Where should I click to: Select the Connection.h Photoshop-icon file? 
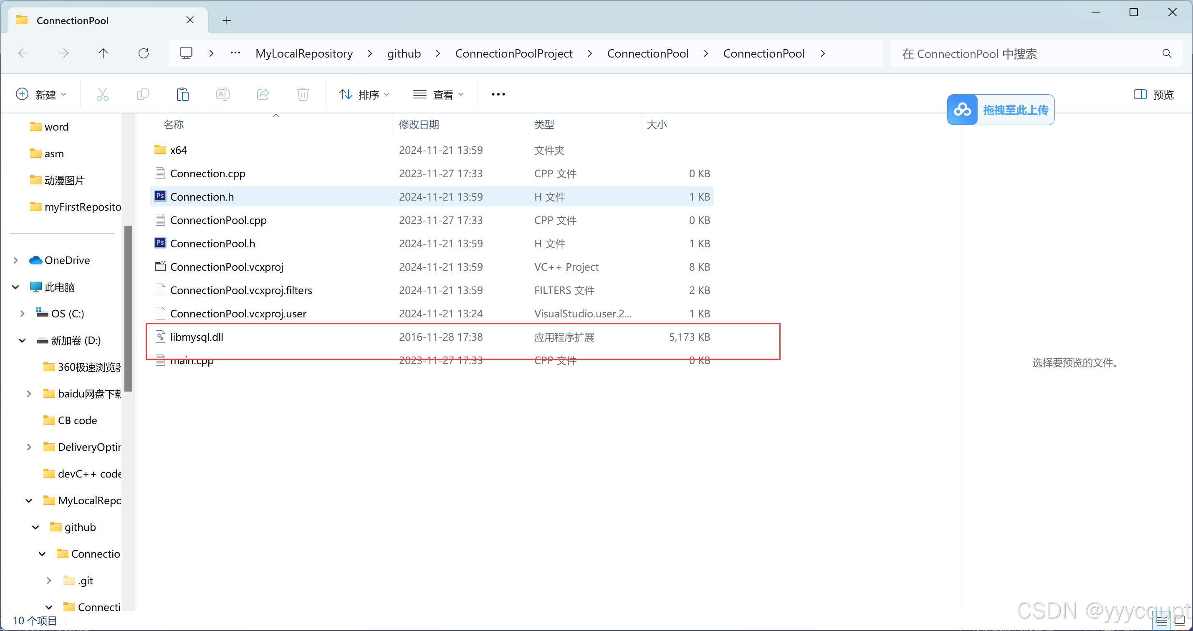[x=160, y=196]
